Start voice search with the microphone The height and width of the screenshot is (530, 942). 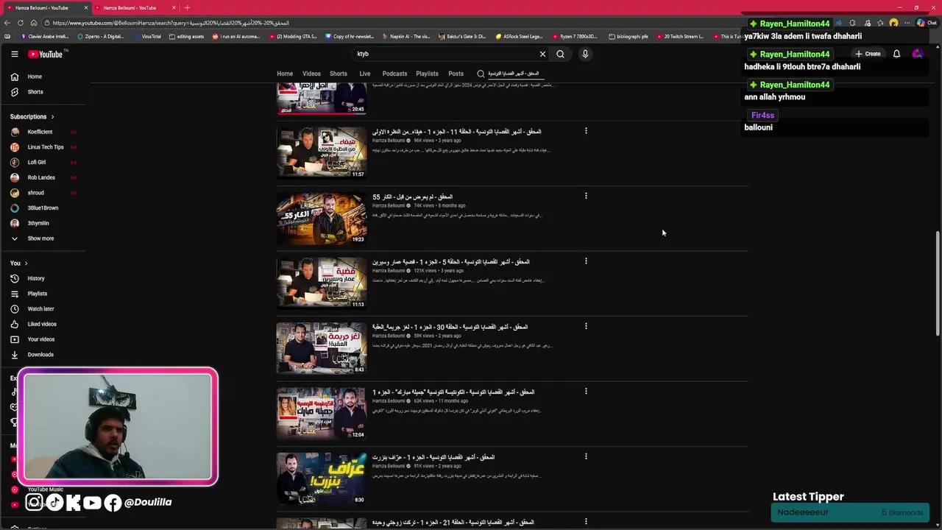pyautogui.click(x=585, y=54)
